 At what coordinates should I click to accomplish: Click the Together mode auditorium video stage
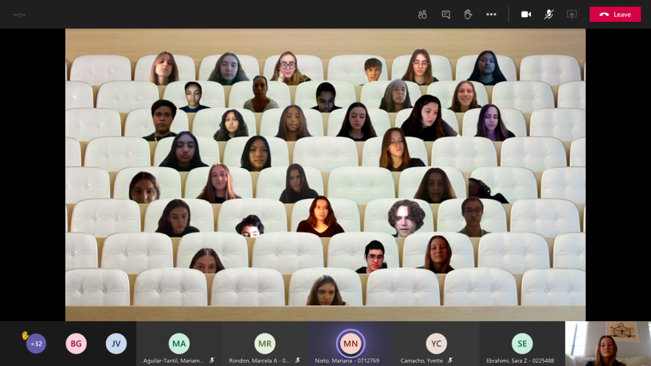(x=325, y=174)
